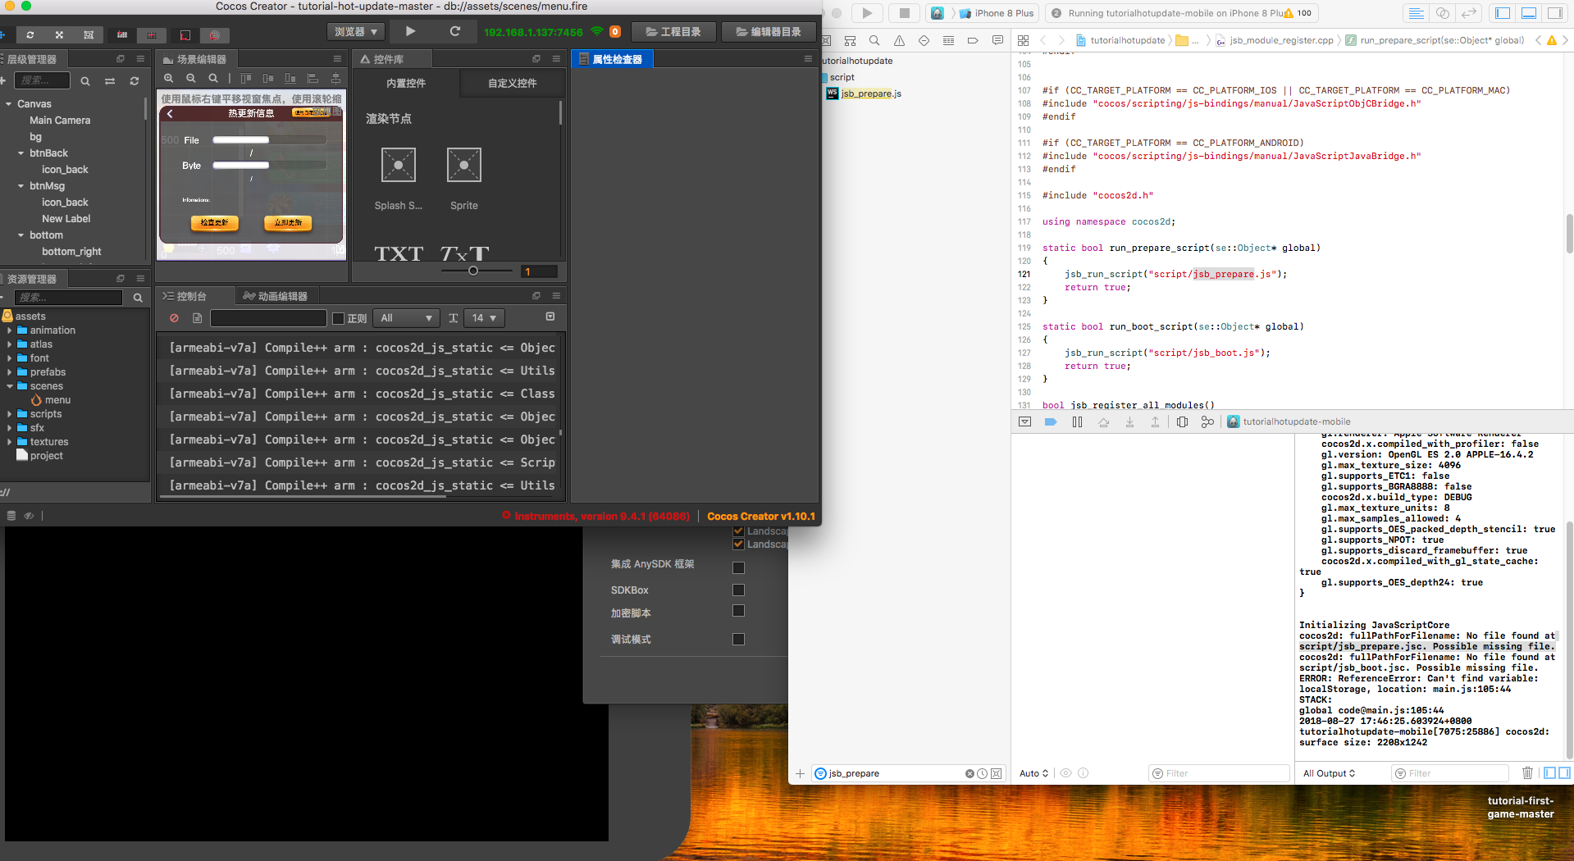
Task: Enable the SDKBox checkbox
Action: [x=738, y=590]
